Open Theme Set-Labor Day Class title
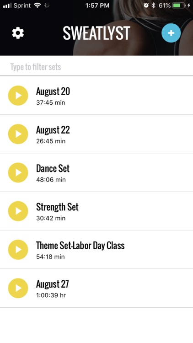 (80, 246)
